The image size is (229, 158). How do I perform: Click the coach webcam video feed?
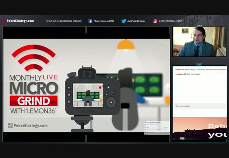tap(199, 41)
